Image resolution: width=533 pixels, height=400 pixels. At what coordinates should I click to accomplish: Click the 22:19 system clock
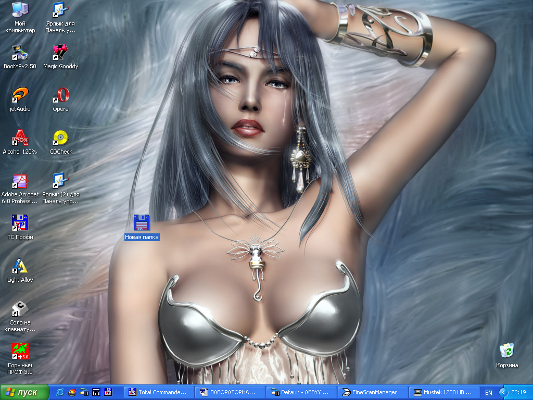click(518, 392)
